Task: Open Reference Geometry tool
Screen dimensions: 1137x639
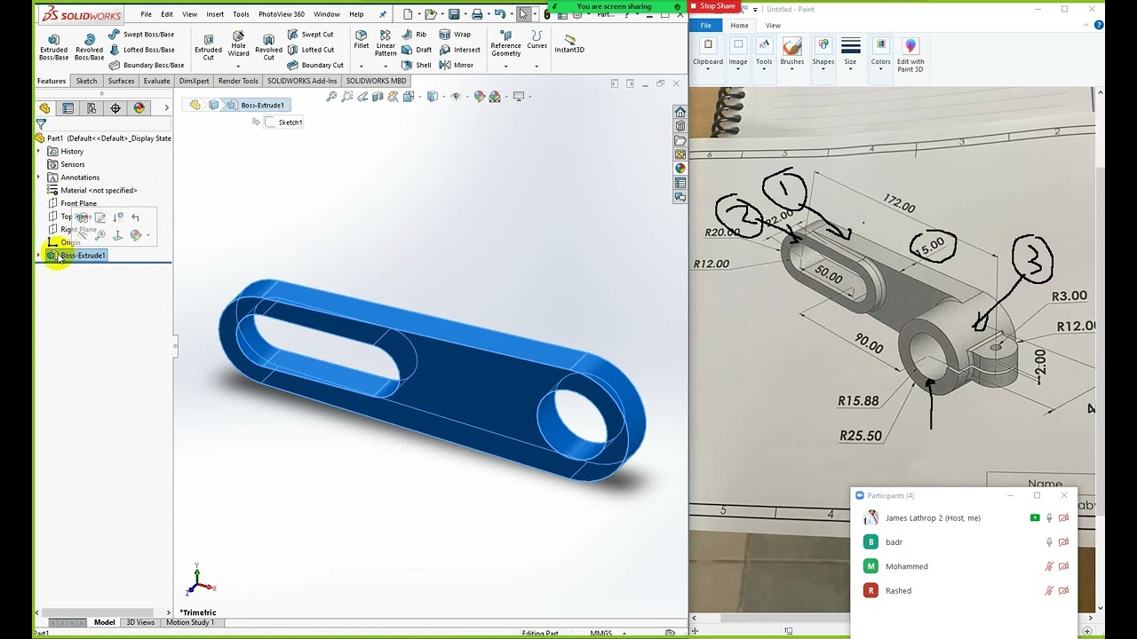Action: point(506,43)
